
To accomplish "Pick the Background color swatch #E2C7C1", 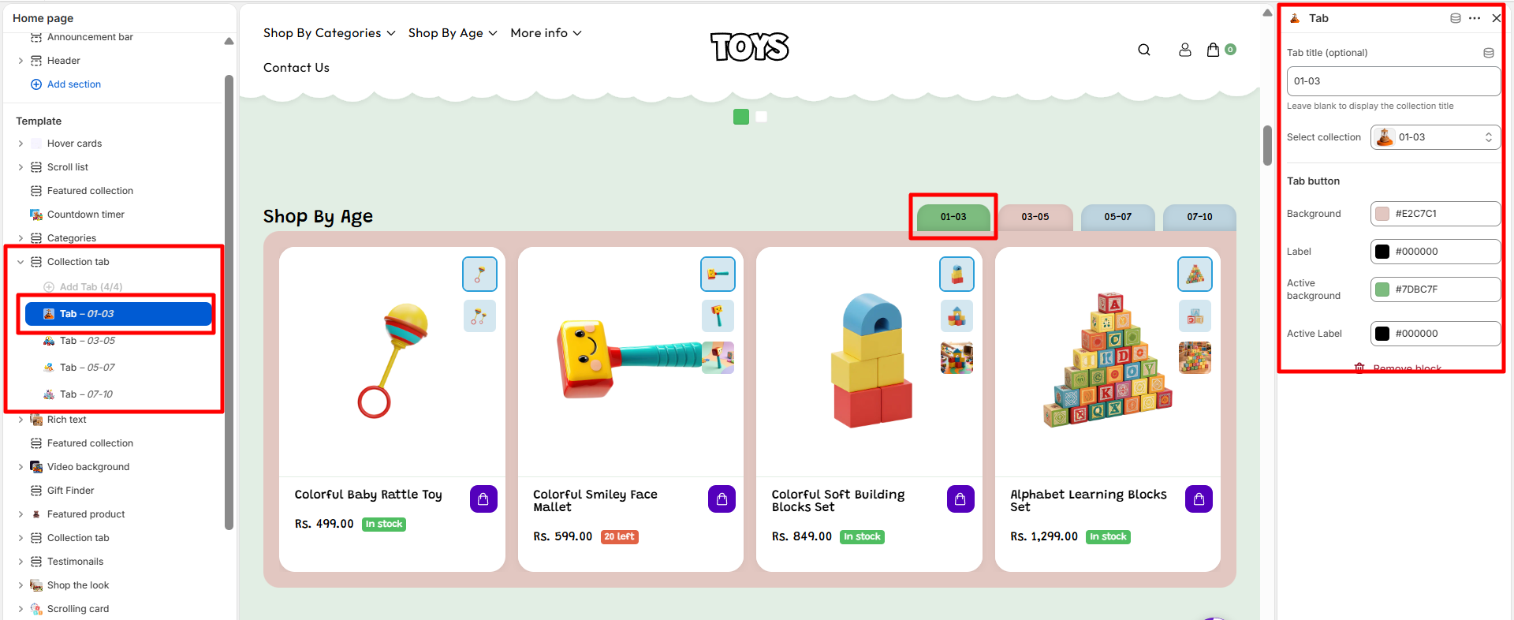I will click(x=1382, y=214).
